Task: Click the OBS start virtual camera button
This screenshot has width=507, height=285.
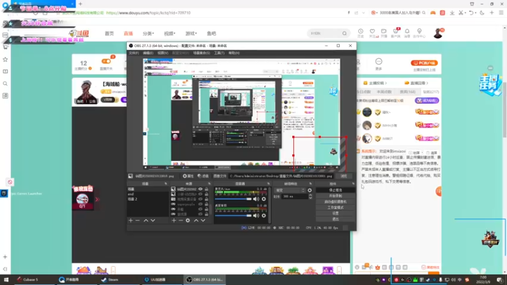Action: pyautogui.click(x=335, y=201)
